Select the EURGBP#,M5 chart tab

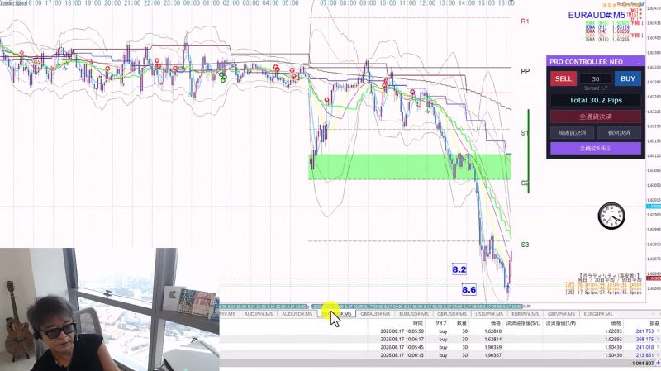597,314
